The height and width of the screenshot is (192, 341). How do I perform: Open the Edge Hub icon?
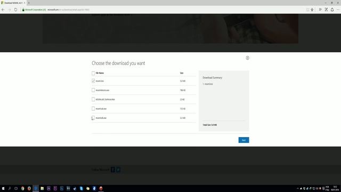click(x=320, y=10)
